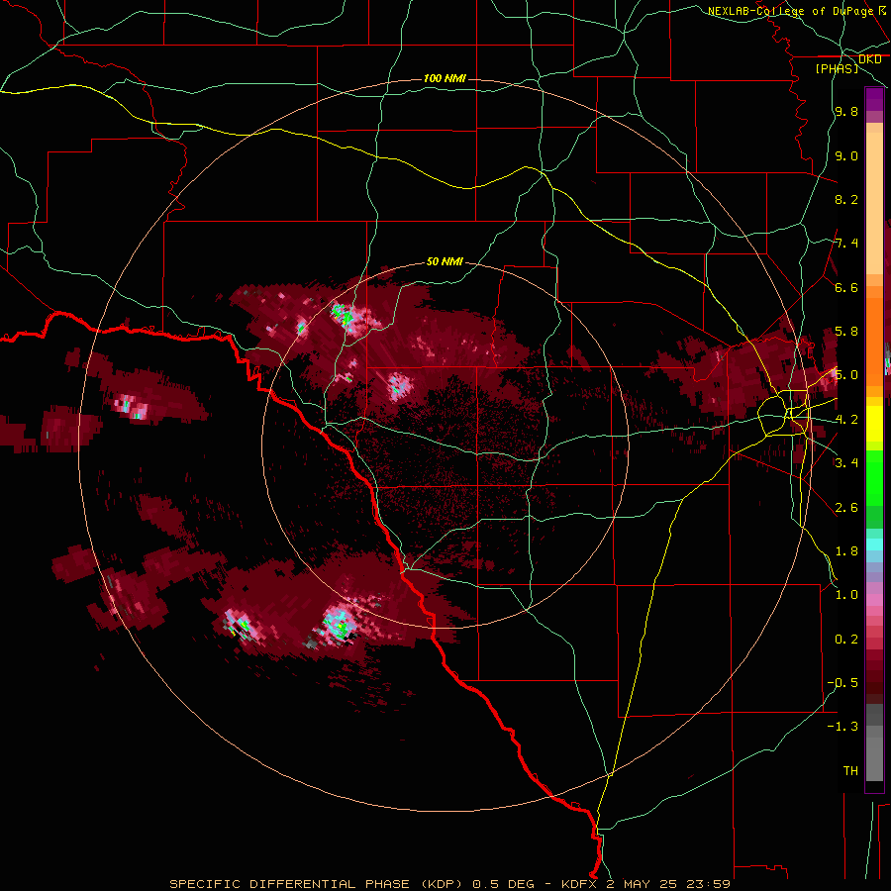
Task: Click the 100 NMI range ring label
Action: 445,78
